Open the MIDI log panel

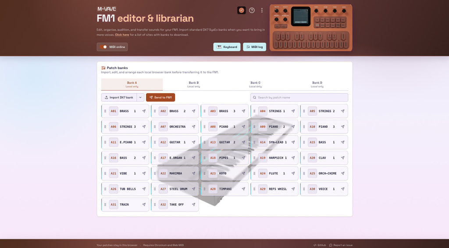(x=255, y=47)
